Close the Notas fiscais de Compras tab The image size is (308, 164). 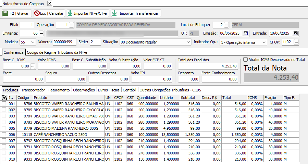[49, 3]
